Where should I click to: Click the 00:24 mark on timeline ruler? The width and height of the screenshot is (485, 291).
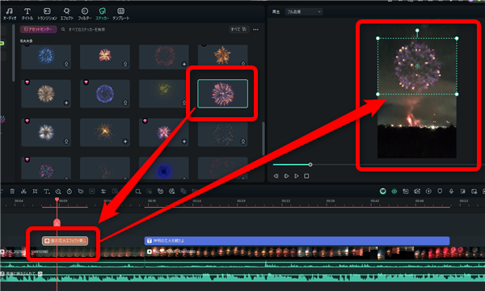click(x=196, y=201)
